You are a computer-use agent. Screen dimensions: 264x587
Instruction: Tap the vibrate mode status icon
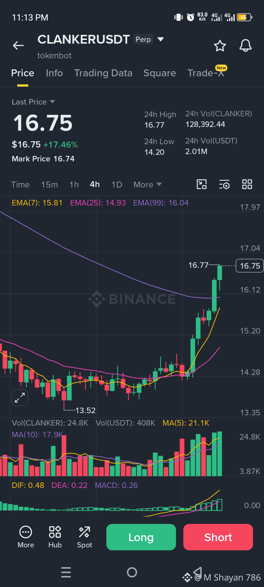178,17
